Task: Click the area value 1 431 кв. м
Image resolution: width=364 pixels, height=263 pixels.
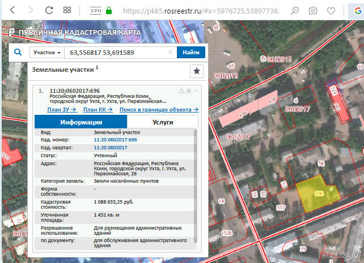Action: (107, 215)
